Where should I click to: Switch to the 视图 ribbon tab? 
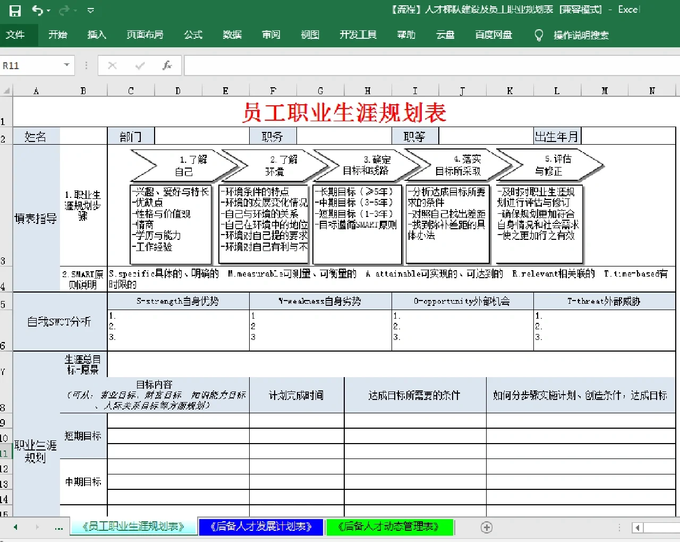point(310,35)
